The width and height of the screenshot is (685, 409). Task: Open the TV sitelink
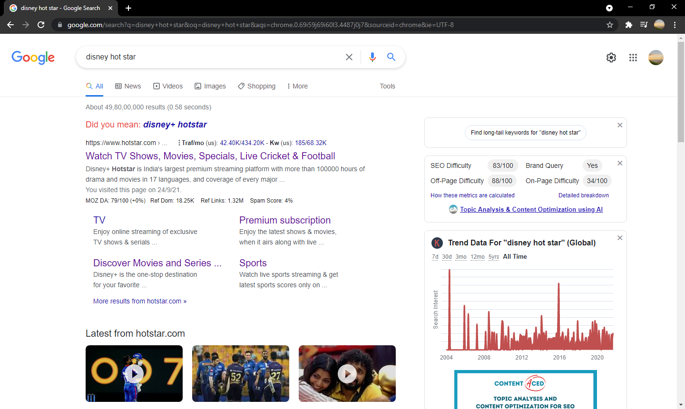99,220
